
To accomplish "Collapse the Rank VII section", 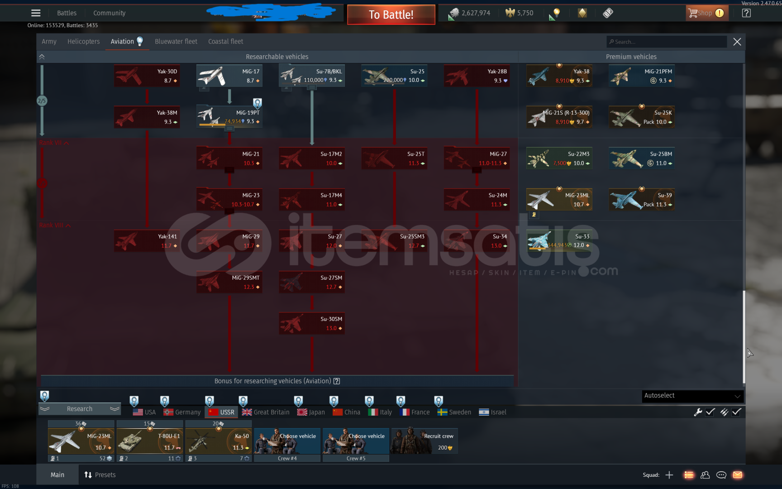I will pyautogui.click(x=54, y=143).
